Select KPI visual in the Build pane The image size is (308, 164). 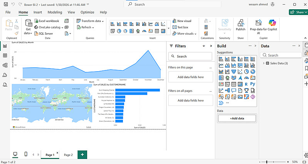(x=221, y=84)
